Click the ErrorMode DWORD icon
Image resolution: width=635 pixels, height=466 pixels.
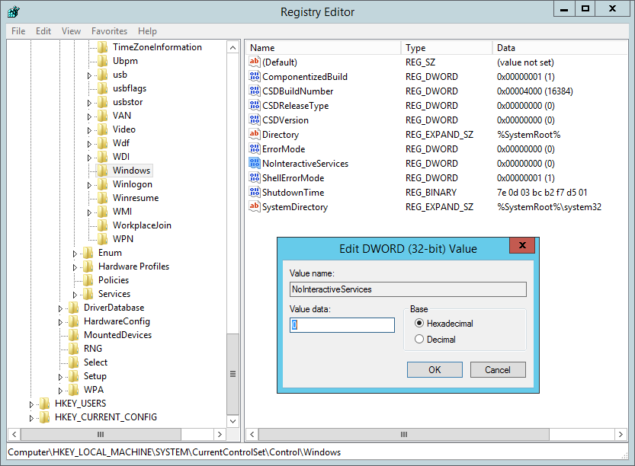coord(255,149)
